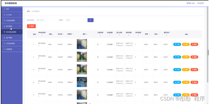Click the person icon beside 个人中心

pyautogui.click(x=4, y=15)
